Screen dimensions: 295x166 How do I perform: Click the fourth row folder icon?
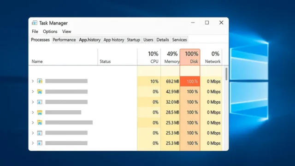click(x=40, y=113)
